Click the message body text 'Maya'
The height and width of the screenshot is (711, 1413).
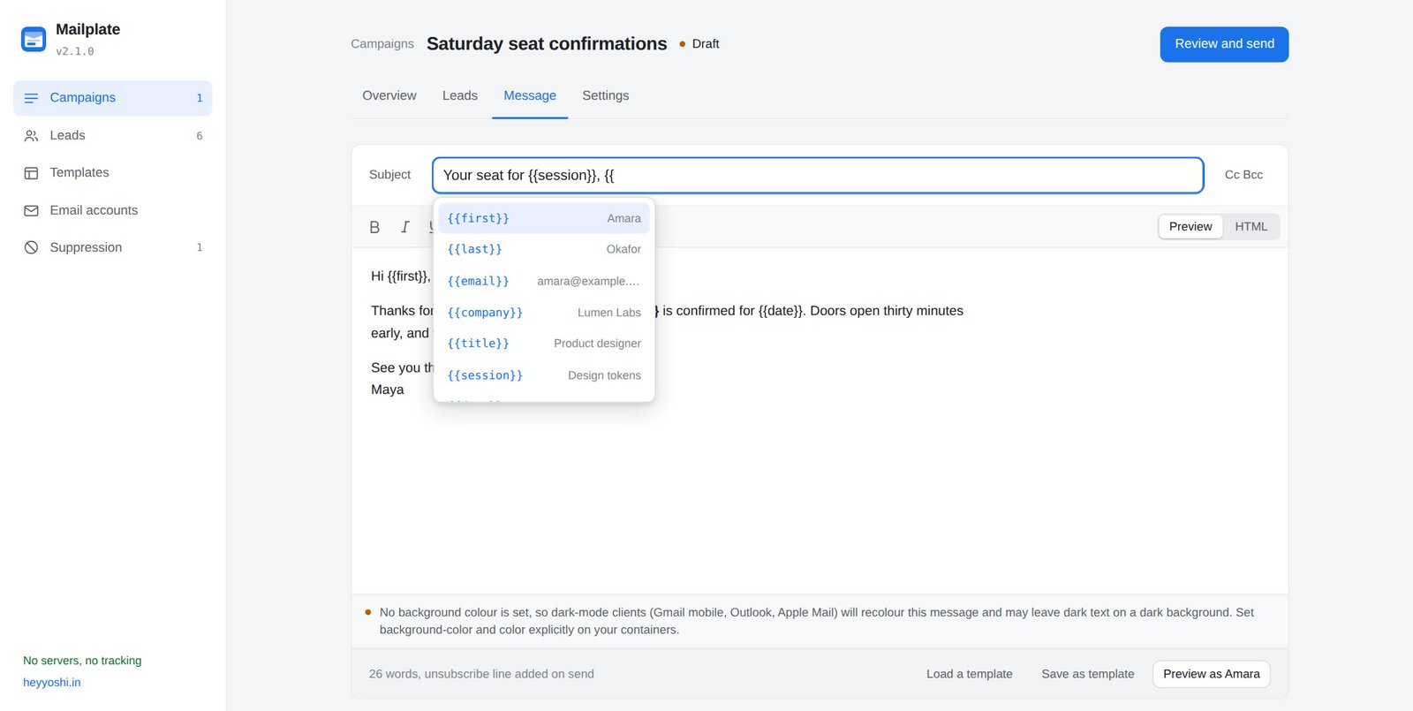tap(388, 390)
